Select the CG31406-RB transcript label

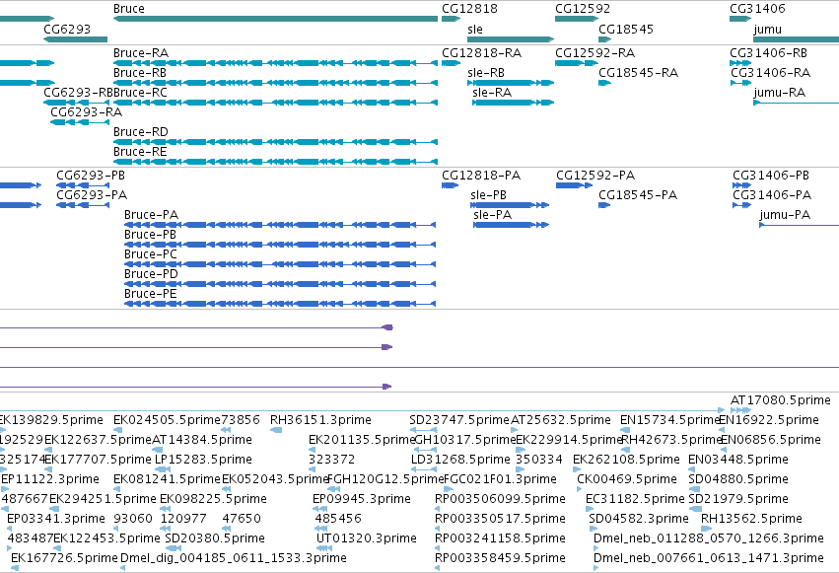(x=768, y=53)
